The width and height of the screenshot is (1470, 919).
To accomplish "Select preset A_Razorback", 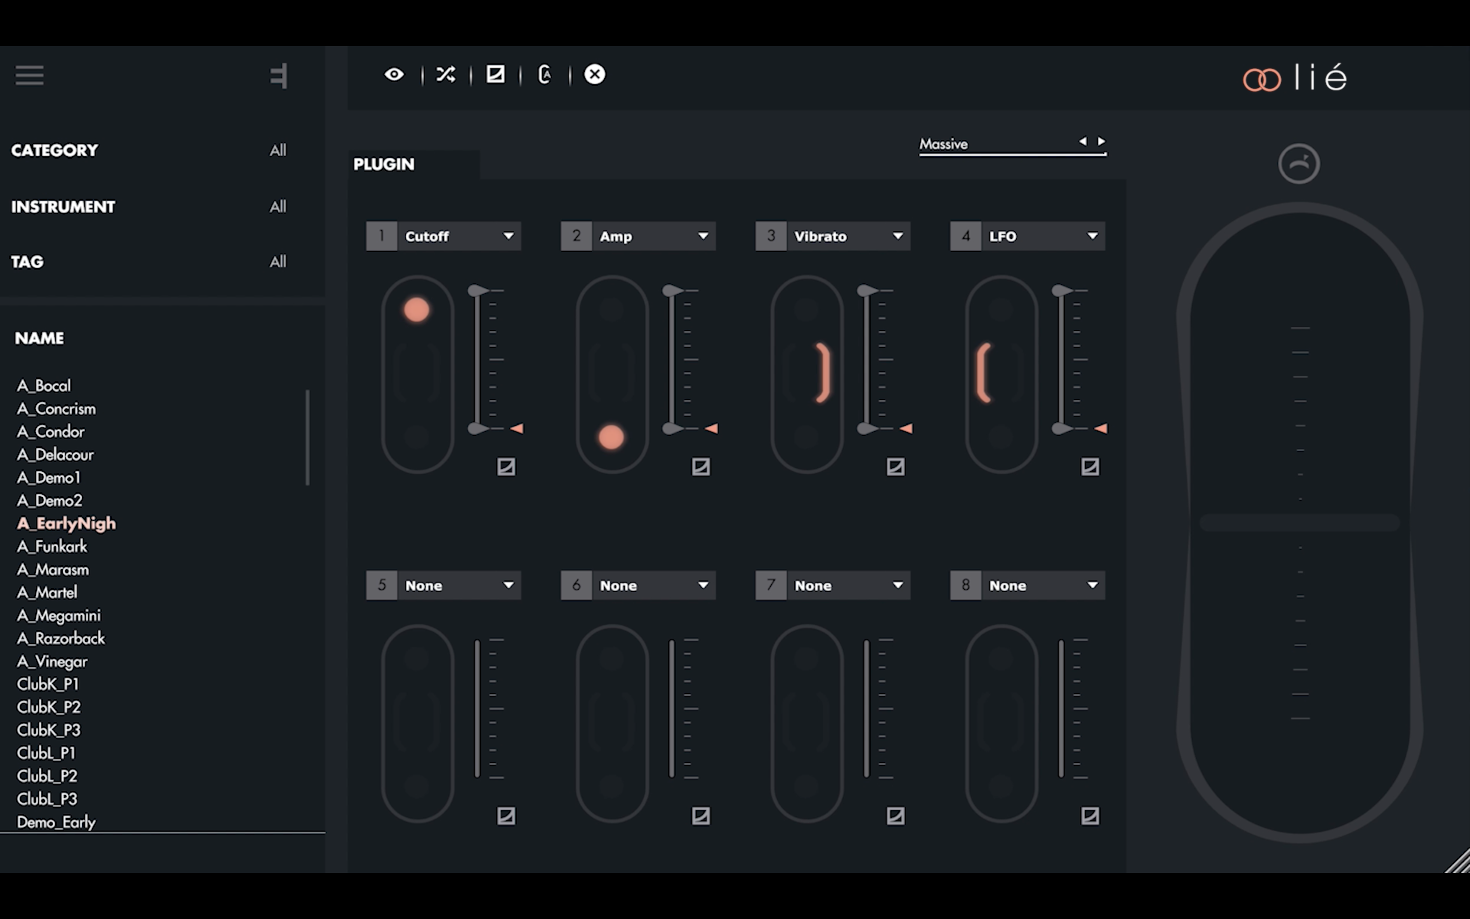I will pos(61,638).
